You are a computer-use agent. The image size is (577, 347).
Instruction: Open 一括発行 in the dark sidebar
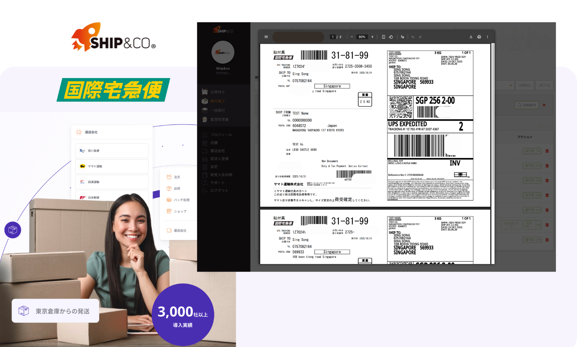point(217,111)
